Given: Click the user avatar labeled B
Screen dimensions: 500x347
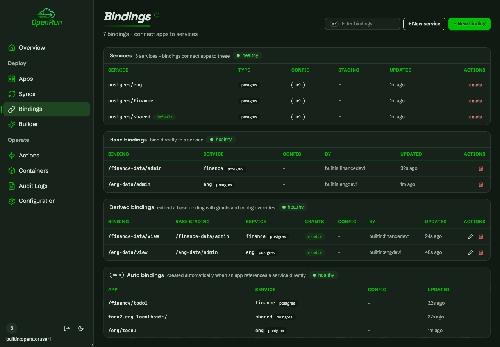Looking at the screenshot, I should (12, 328).
